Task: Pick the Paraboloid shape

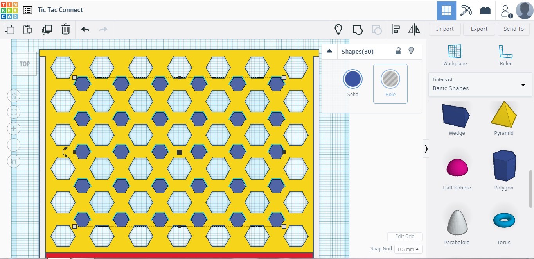Action: (x=457, y=227)
